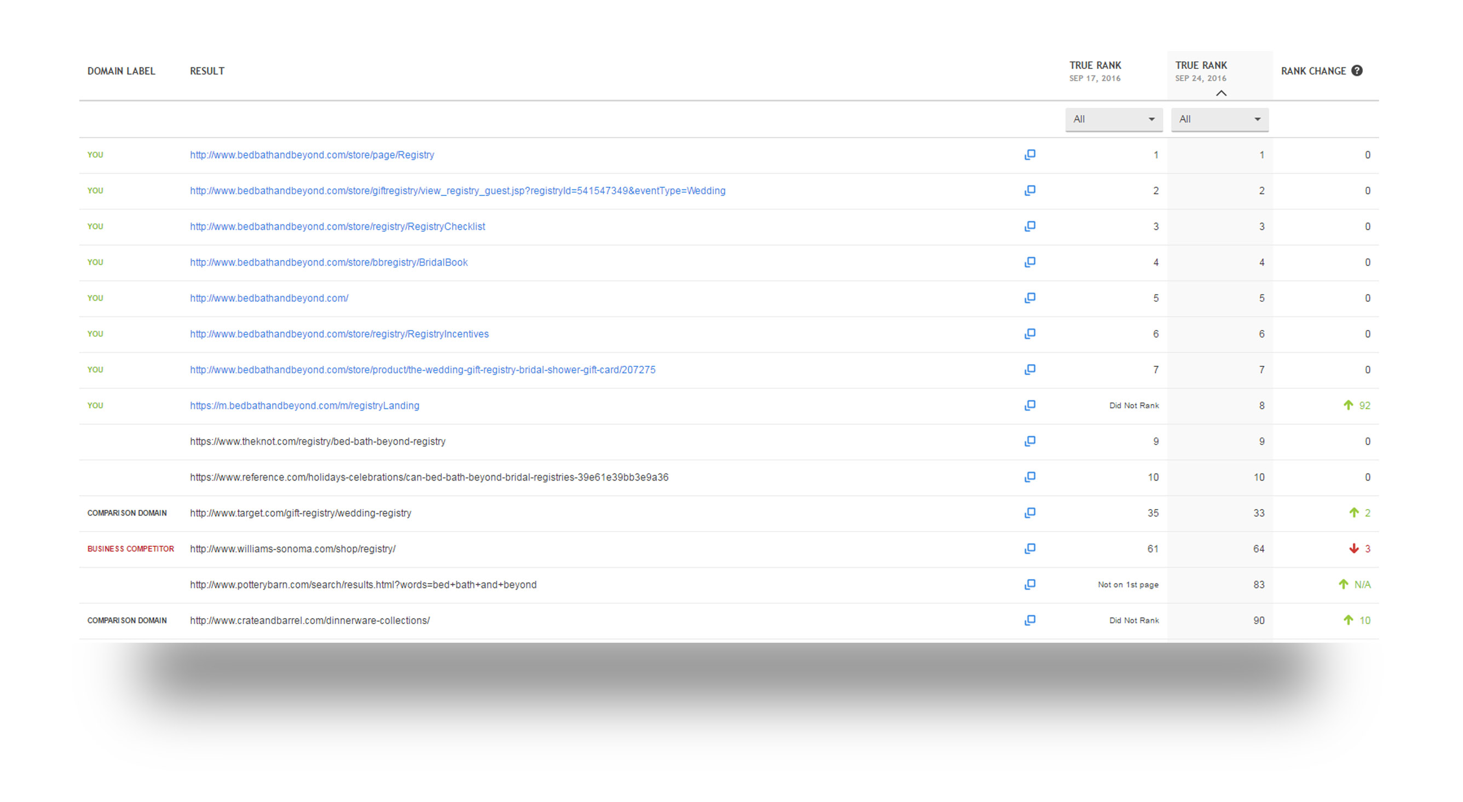Open the Sep 24 True Rank filter dropdown
Screen dimensions: 1463x802
point(1220,119)
